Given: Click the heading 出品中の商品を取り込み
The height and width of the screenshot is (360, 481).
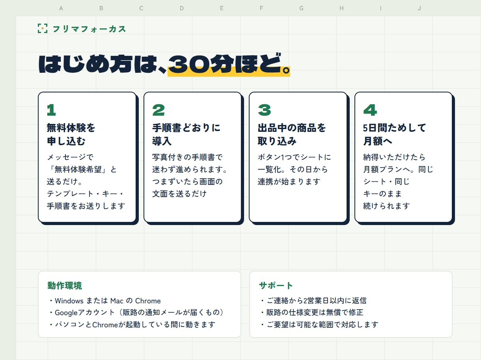Looking at the screenshot, I should click(292, 134).
